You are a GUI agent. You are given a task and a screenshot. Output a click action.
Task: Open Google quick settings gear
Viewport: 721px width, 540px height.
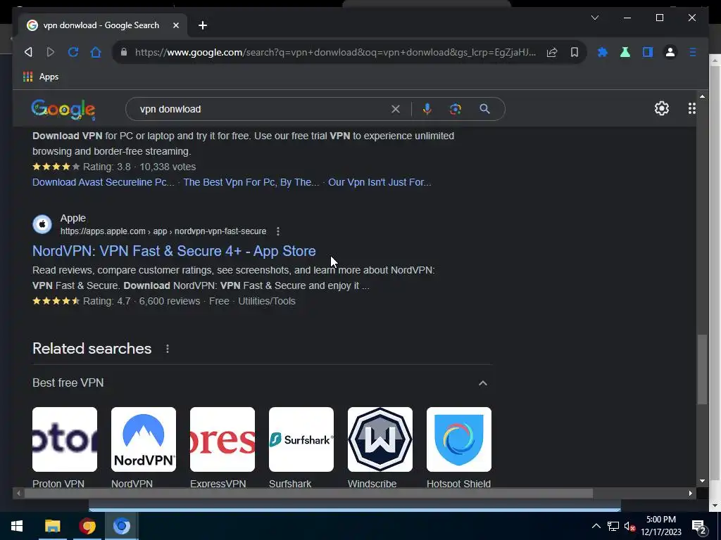[x=662, y=108]
